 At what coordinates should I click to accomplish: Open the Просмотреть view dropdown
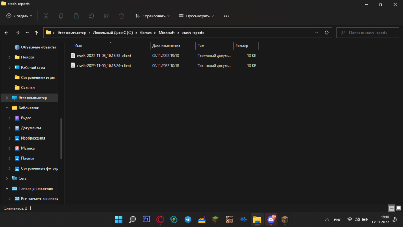pyautogui.click(x=196, y=16)
